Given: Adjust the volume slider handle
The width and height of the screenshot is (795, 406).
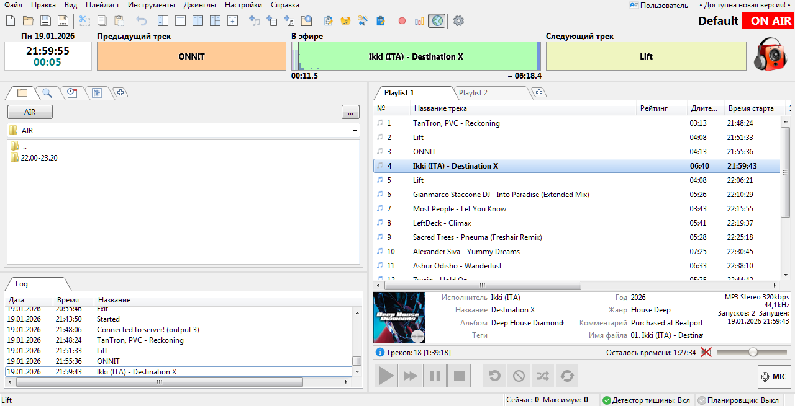Looking at the screenshot, I should point(753,352).
